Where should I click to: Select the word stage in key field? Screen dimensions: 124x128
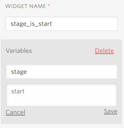[x=19, y=72]
